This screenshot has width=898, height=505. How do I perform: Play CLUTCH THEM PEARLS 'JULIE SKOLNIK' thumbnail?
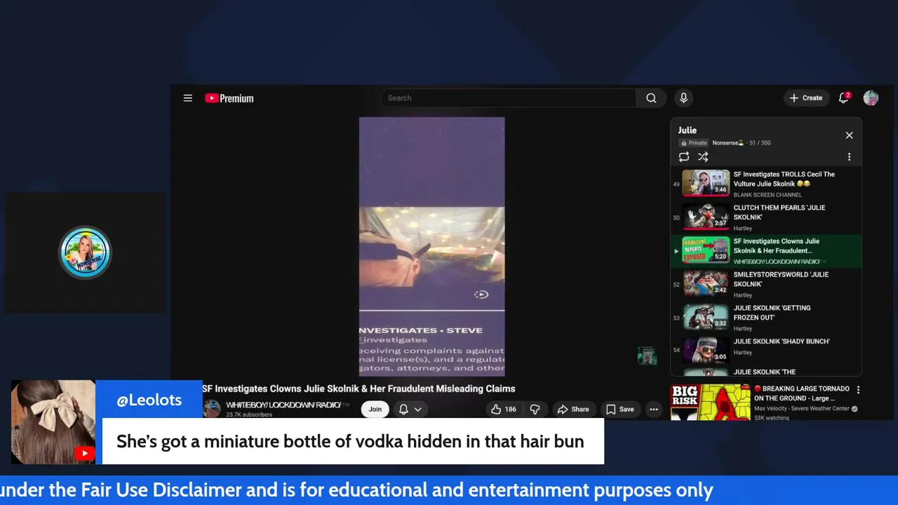[x=706, y=217]
